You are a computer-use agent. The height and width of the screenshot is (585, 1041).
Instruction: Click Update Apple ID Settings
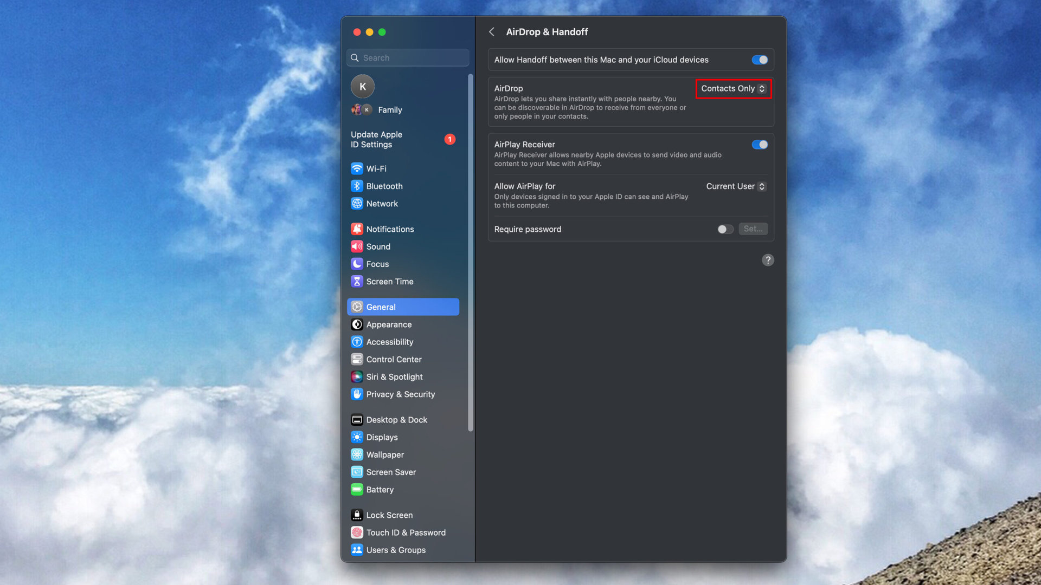point(376,139)
